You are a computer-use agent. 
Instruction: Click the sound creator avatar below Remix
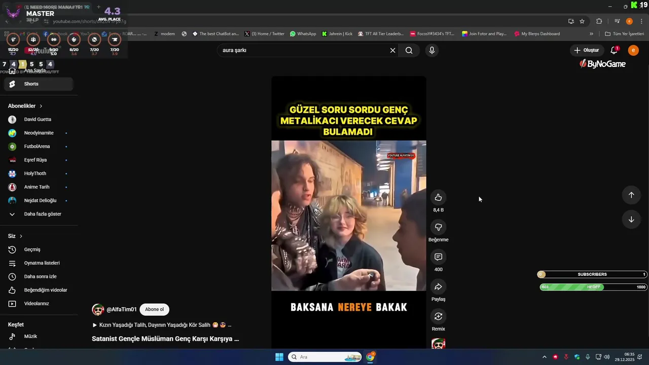point(438,344)
